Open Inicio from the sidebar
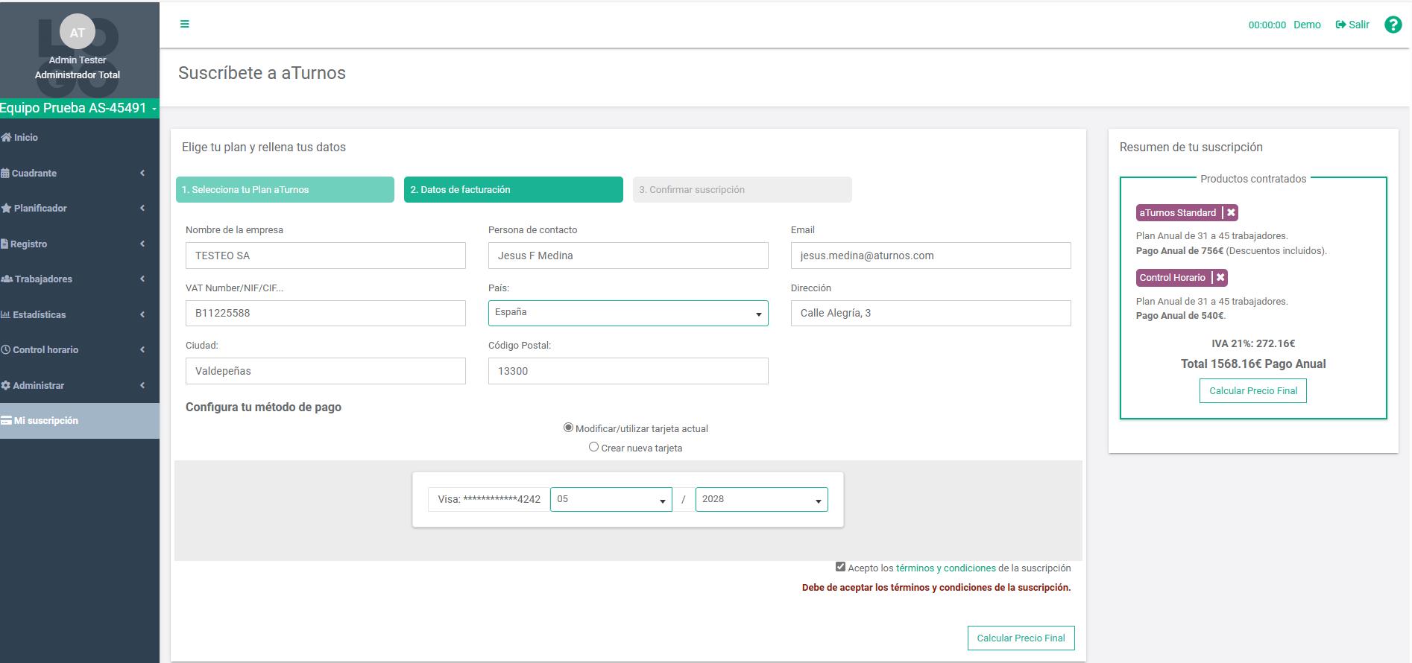Screen dimensions: 1412x663 click(25, 138)
